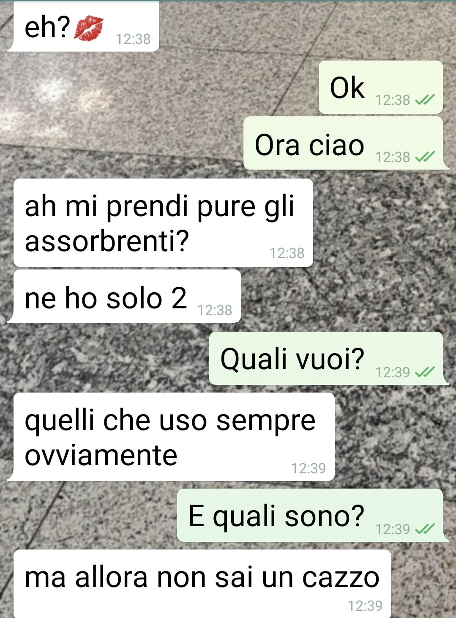
Task: Select 'ma allora non sai un cazzo' message
Action: 202,584
